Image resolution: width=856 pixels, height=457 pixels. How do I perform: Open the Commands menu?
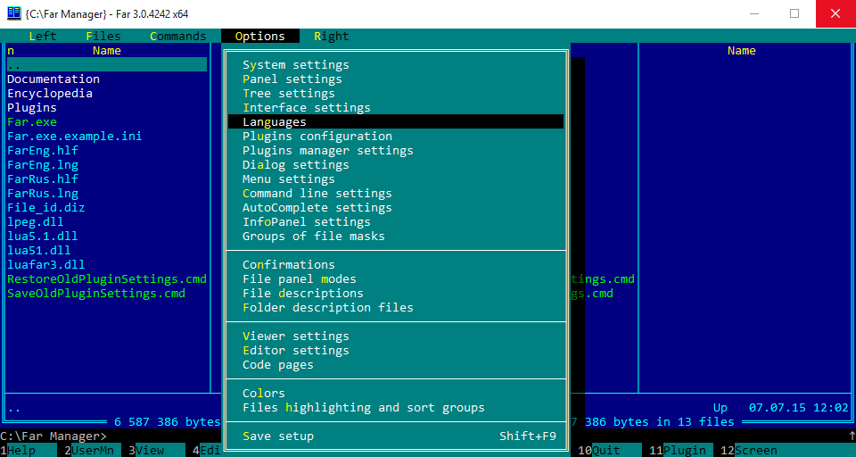click(178, 36)
